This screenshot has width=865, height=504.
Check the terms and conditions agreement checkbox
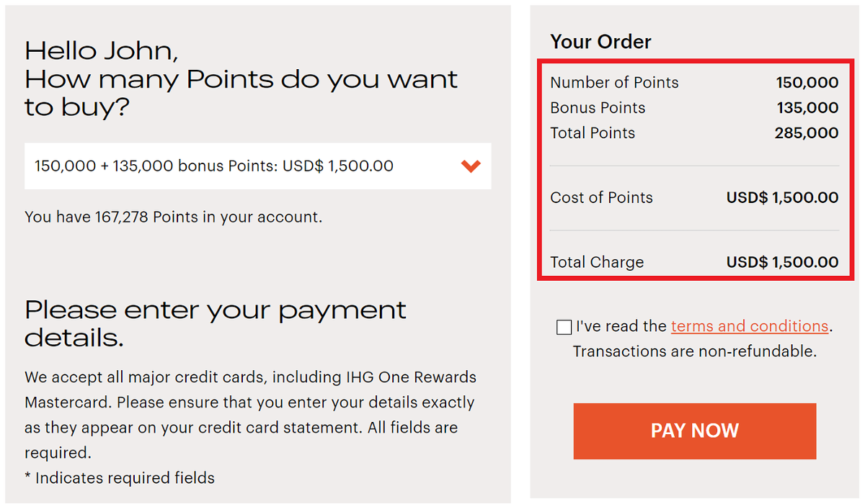pos(564,327)
